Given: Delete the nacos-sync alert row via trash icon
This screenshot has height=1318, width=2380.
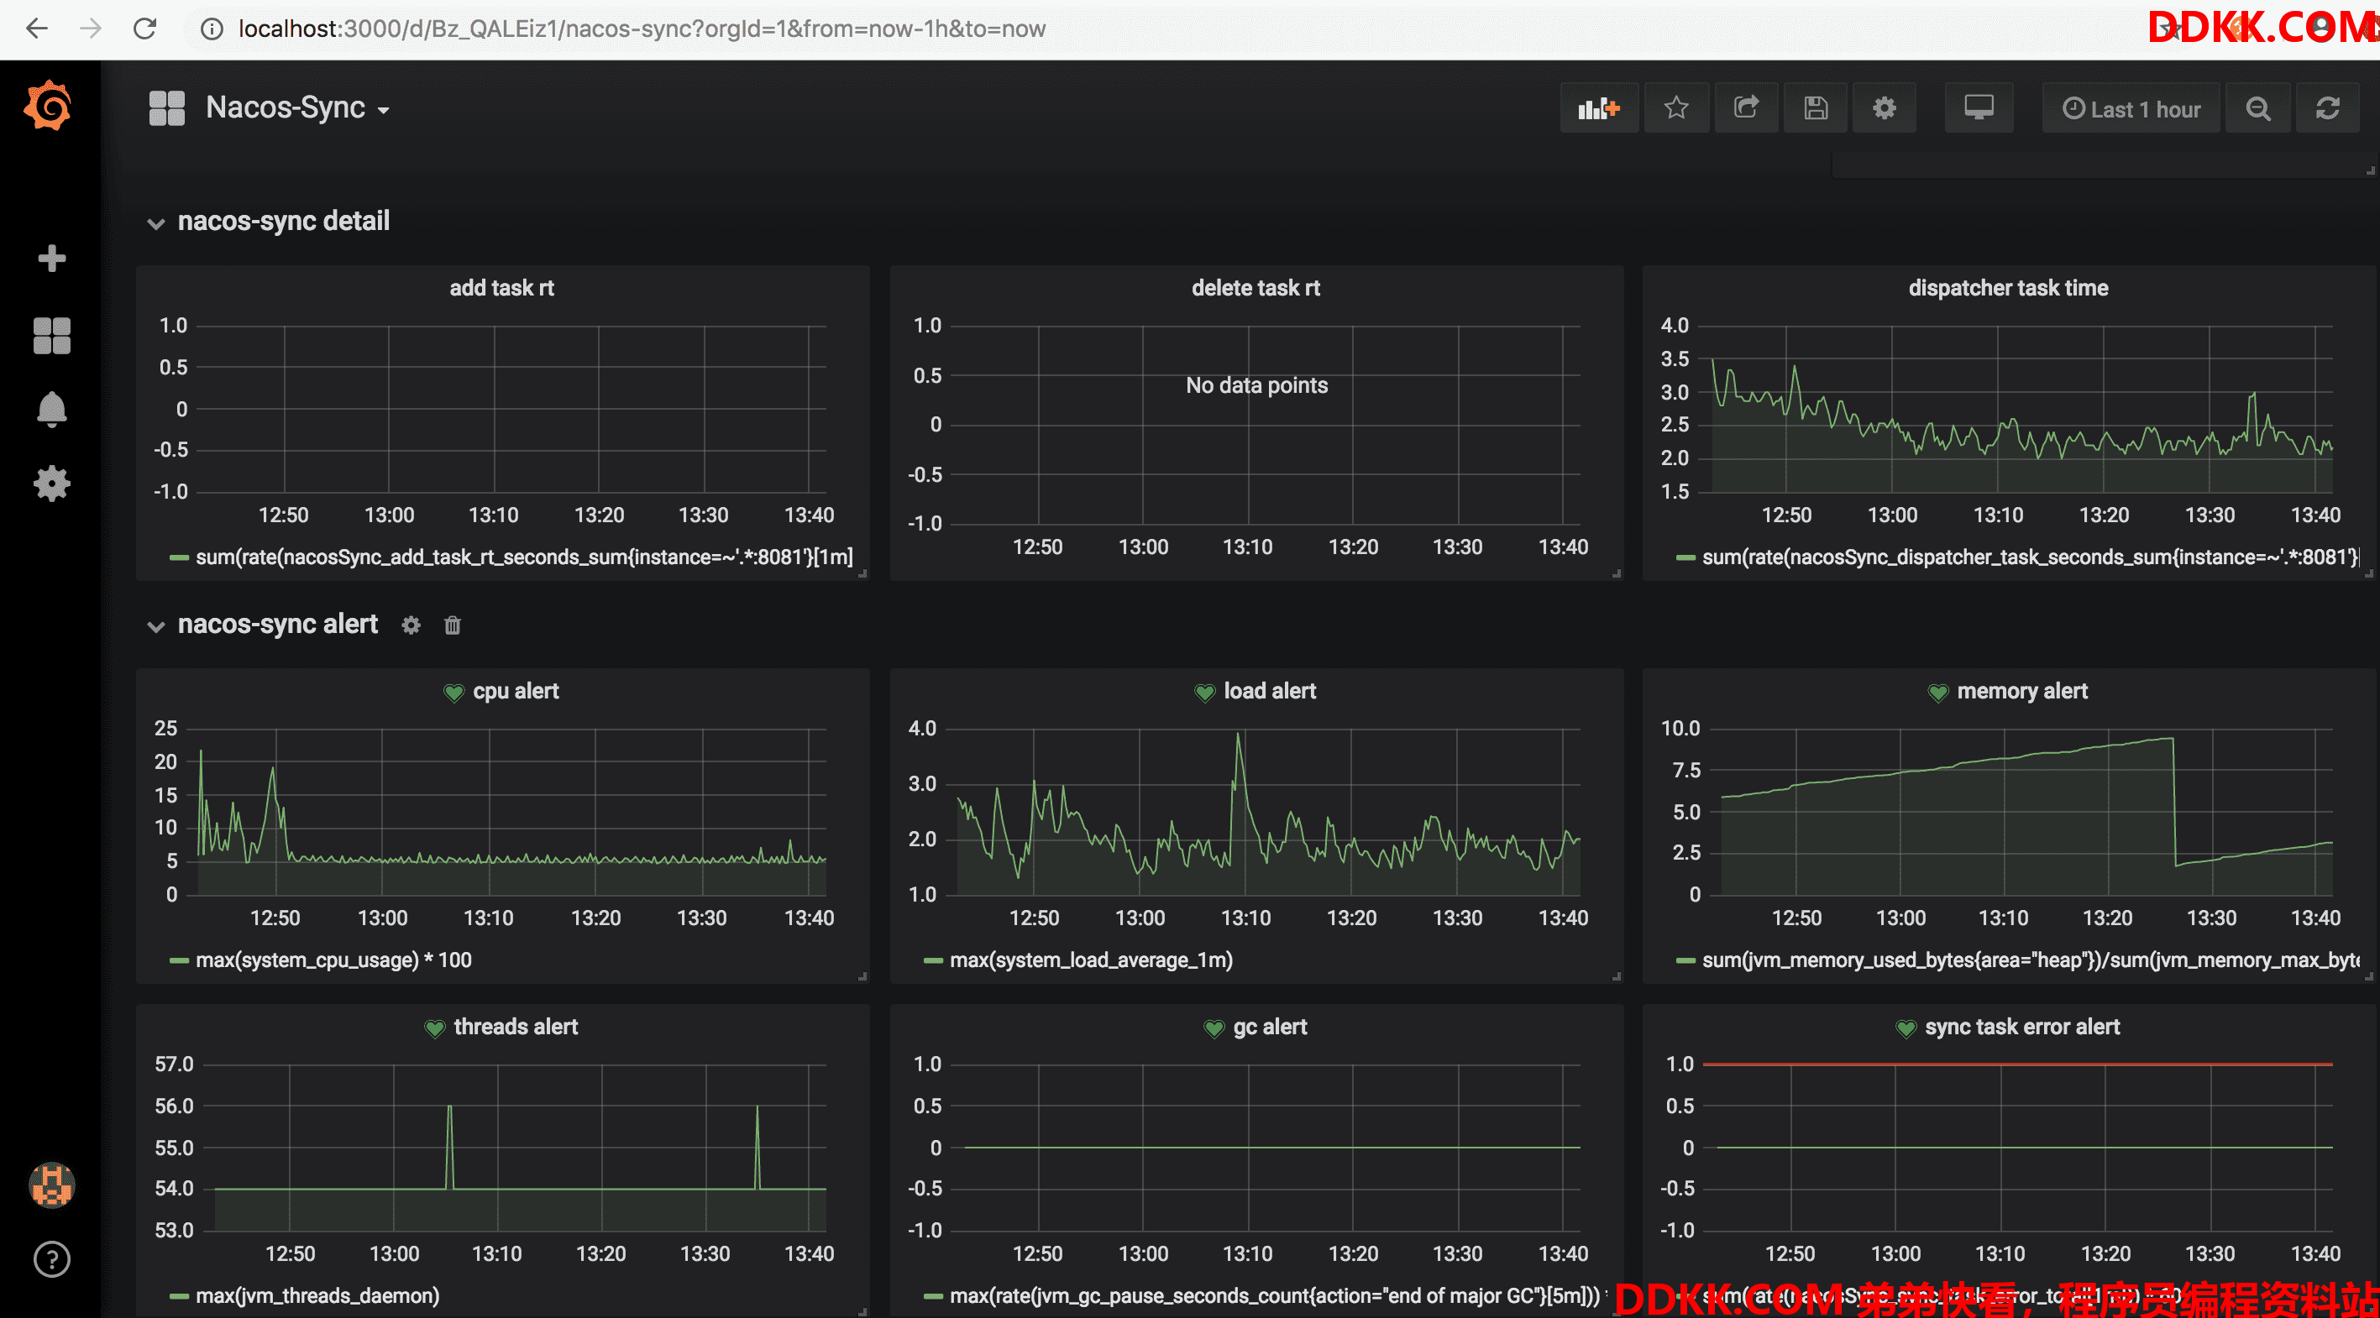Looking at the screenshot, I should (x=452, y=625).
